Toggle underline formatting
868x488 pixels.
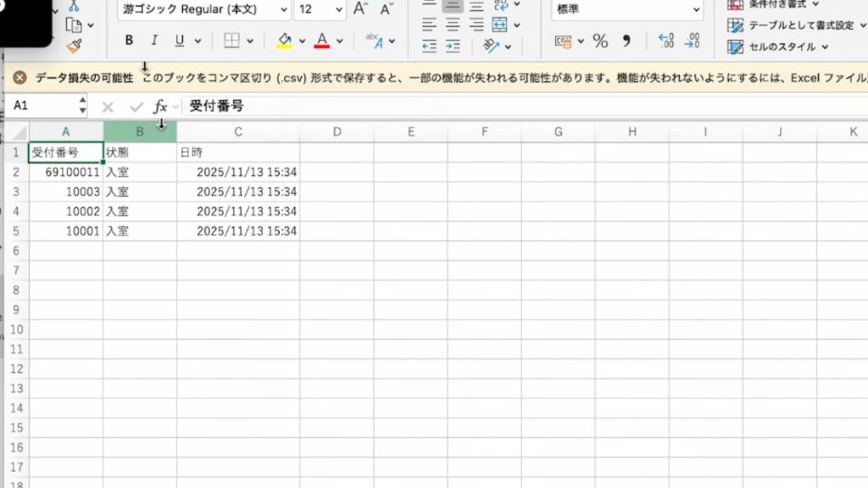coord(179,40)
